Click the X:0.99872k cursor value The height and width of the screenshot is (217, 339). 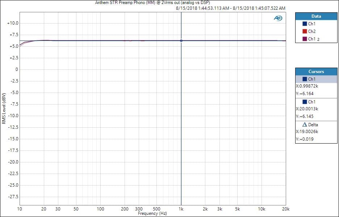point(307,86)
